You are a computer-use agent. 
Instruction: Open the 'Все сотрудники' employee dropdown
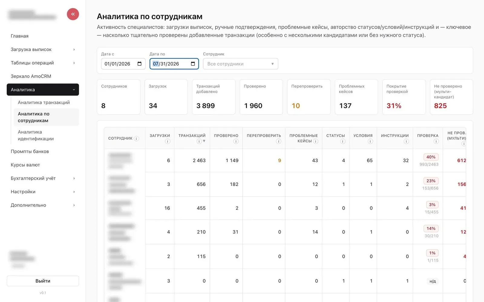click(240, 64)
